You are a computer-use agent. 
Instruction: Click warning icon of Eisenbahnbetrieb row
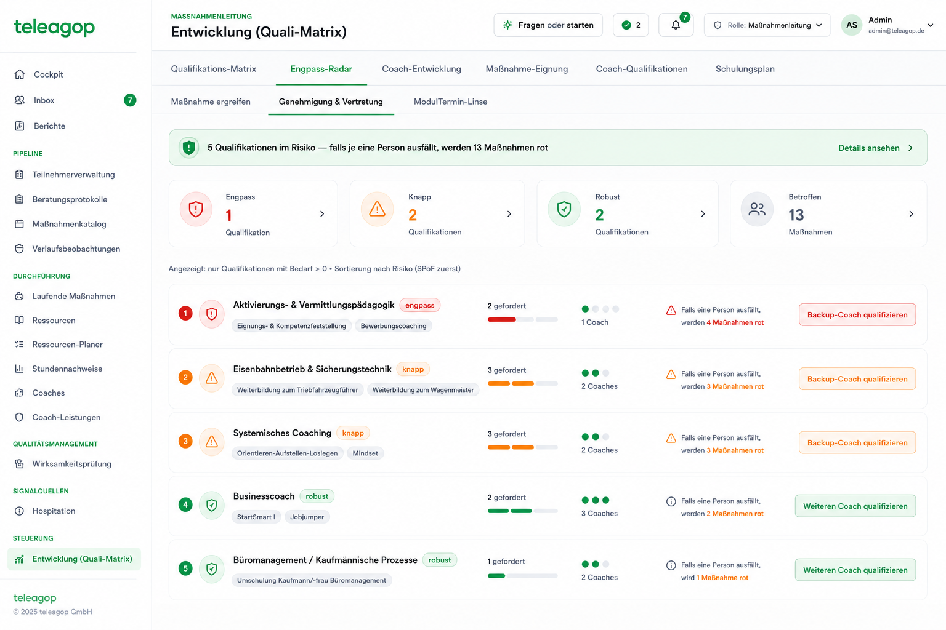212,378
